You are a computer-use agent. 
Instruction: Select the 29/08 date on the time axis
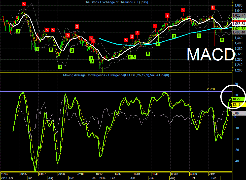coord(61,174)
